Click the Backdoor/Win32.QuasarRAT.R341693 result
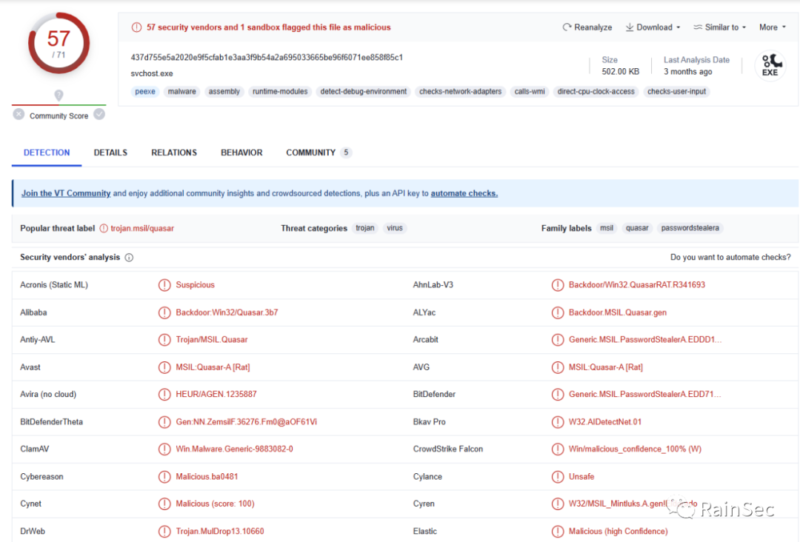Viewport: 800px width, 542px height. coord(637,285)
